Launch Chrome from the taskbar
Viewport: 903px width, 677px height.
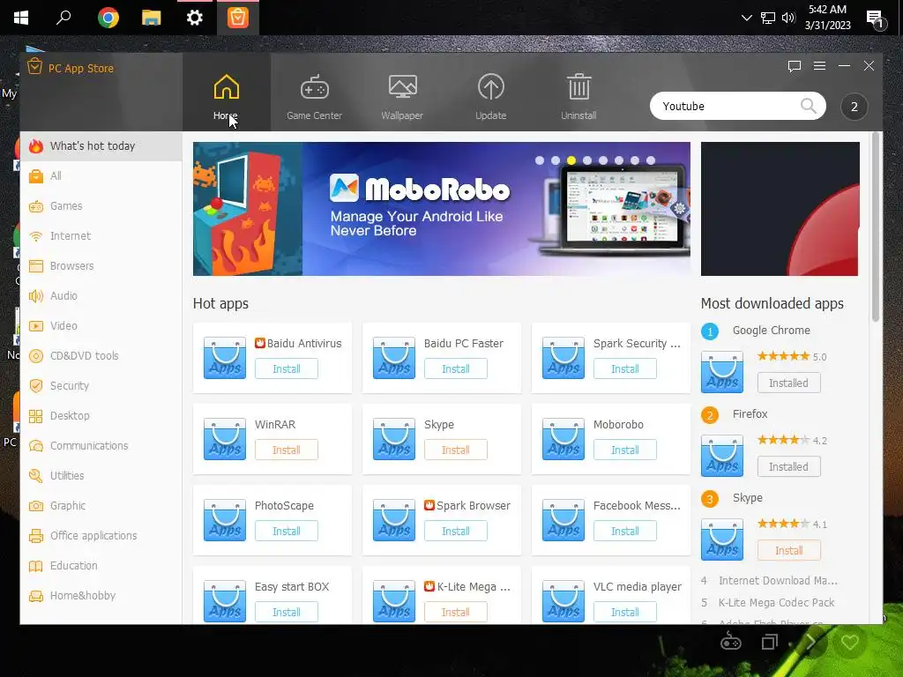point(108,18)
